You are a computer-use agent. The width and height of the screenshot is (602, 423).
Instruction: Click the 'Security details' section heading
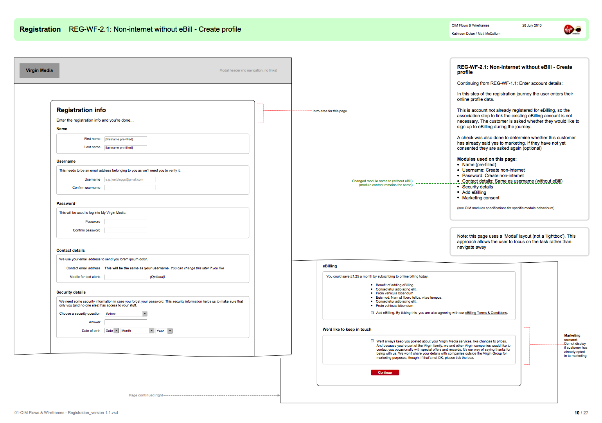point(71,292)
